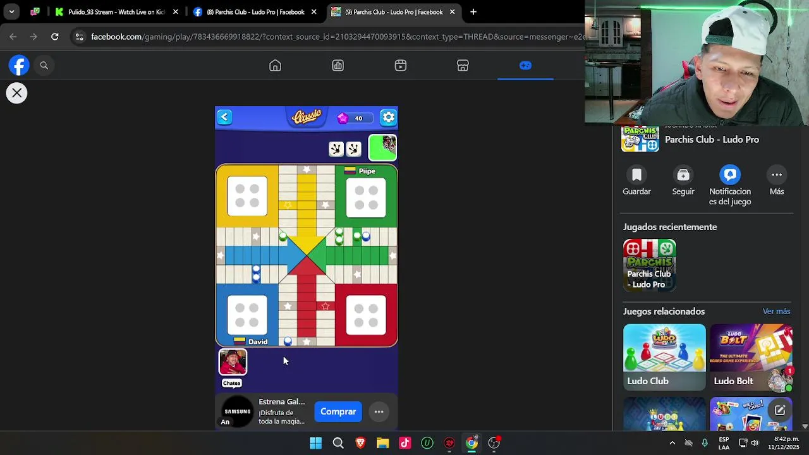Image resolution: width=809 pixels, height=455 pixels.
Task: Click the first dice at the top
Action: click(336, 149)
